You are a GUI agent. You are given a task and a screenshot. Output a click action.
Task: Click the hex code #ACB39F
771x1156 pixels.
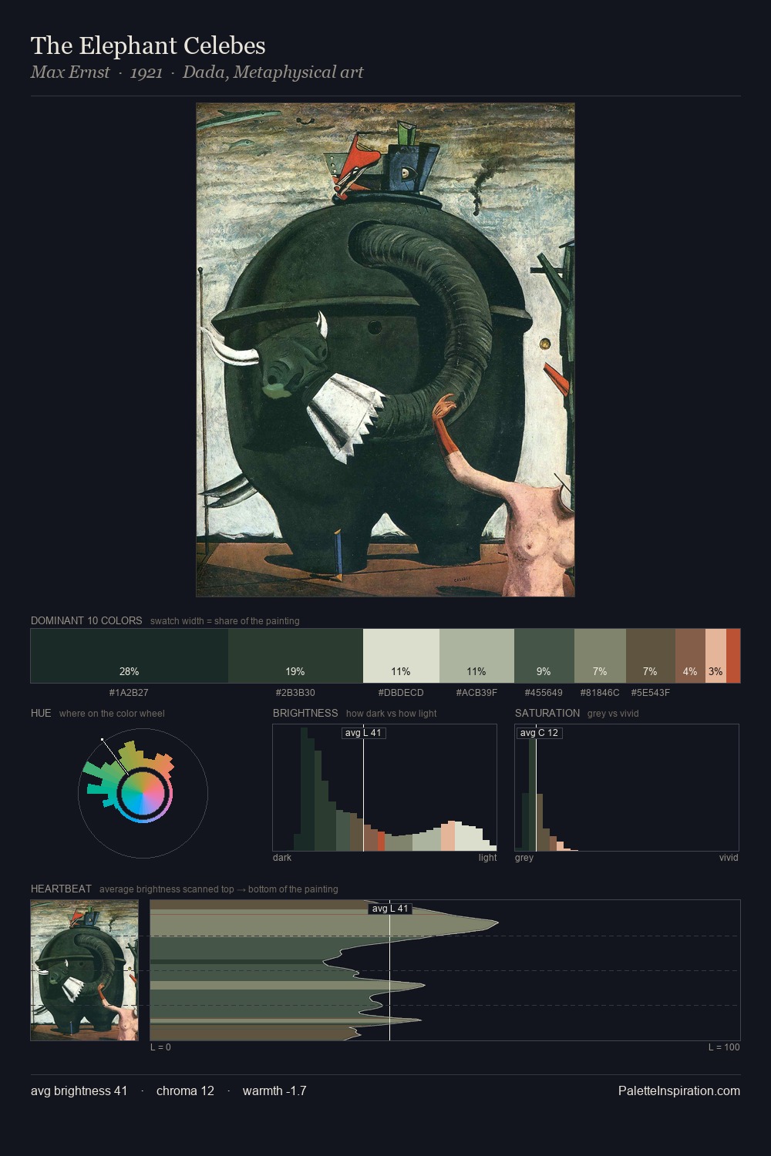coord(476,693)
